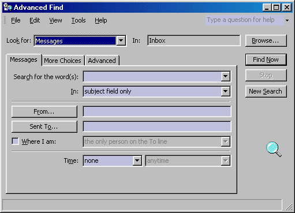
Task: Click the Sent To text field
Action: coord(157,126)
